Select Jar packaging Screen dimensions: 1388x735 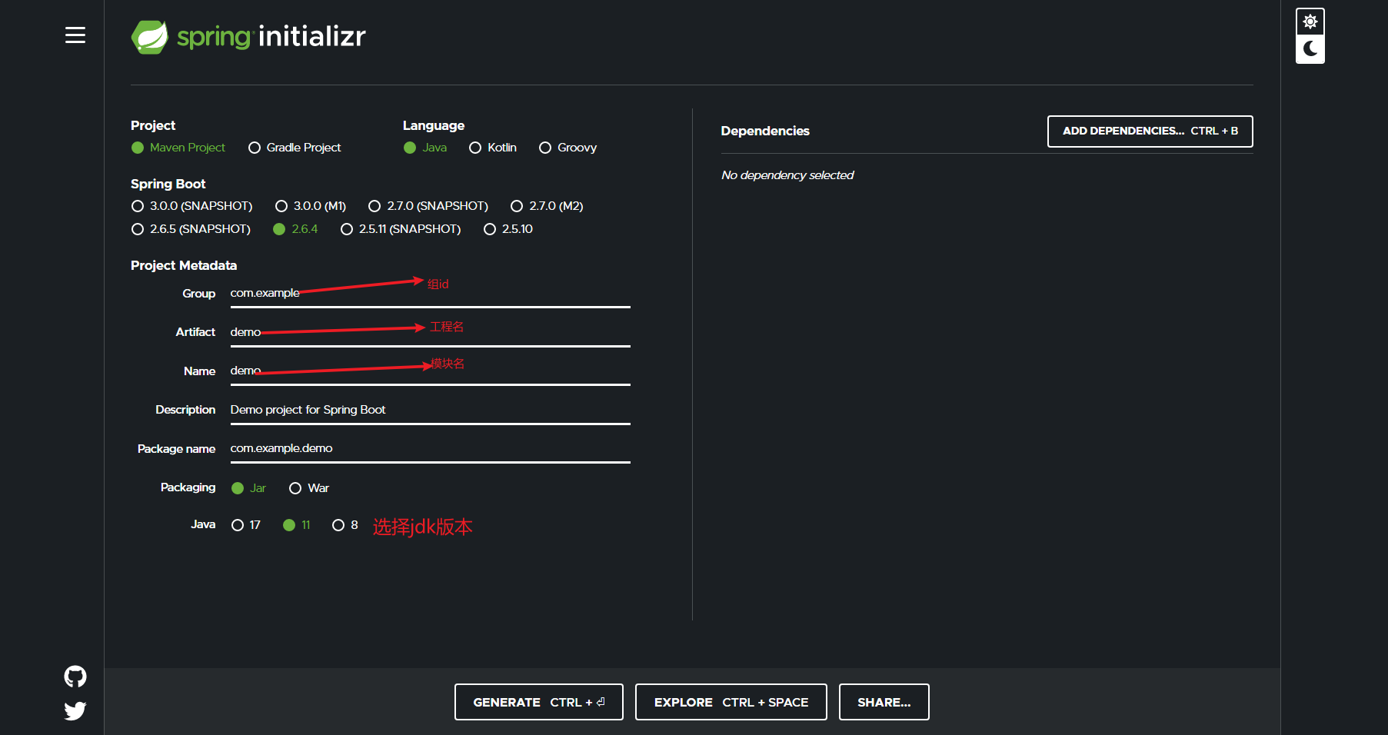click(248, 488)
